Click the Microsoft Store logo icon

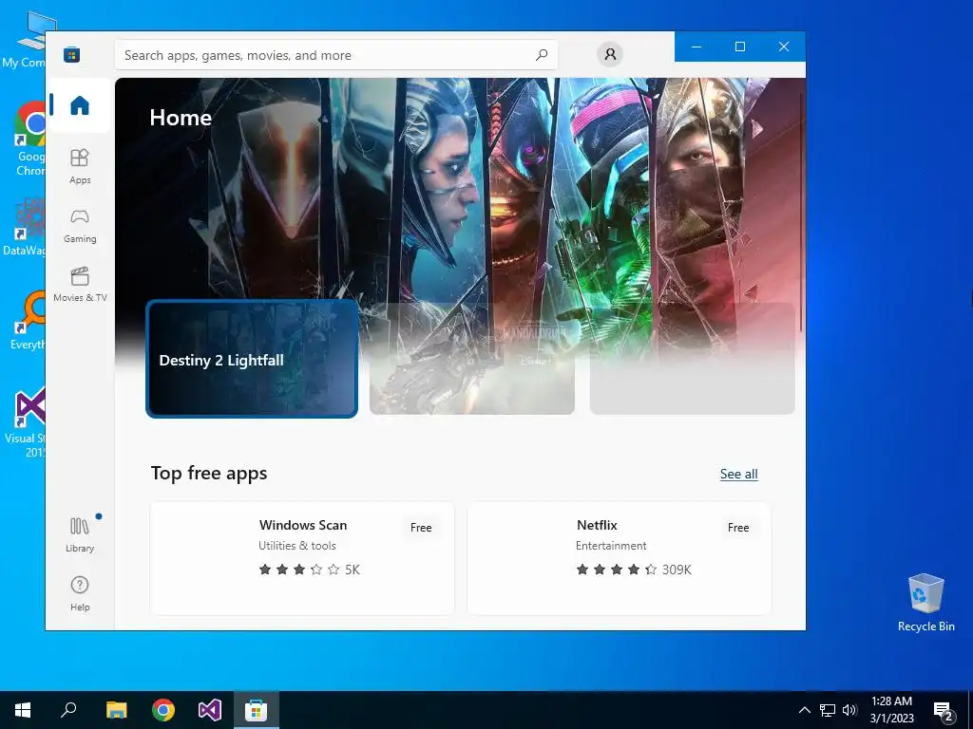(72, 54)
